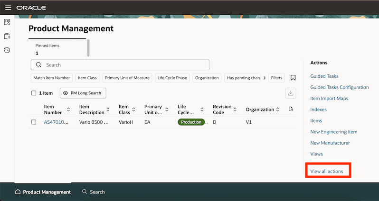
Task: Click New Engineering Item link
Action: [334, 132]
